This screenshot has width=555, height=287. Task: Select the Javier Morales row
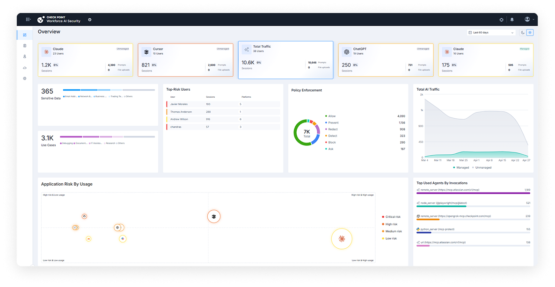[x=223, y=104]
